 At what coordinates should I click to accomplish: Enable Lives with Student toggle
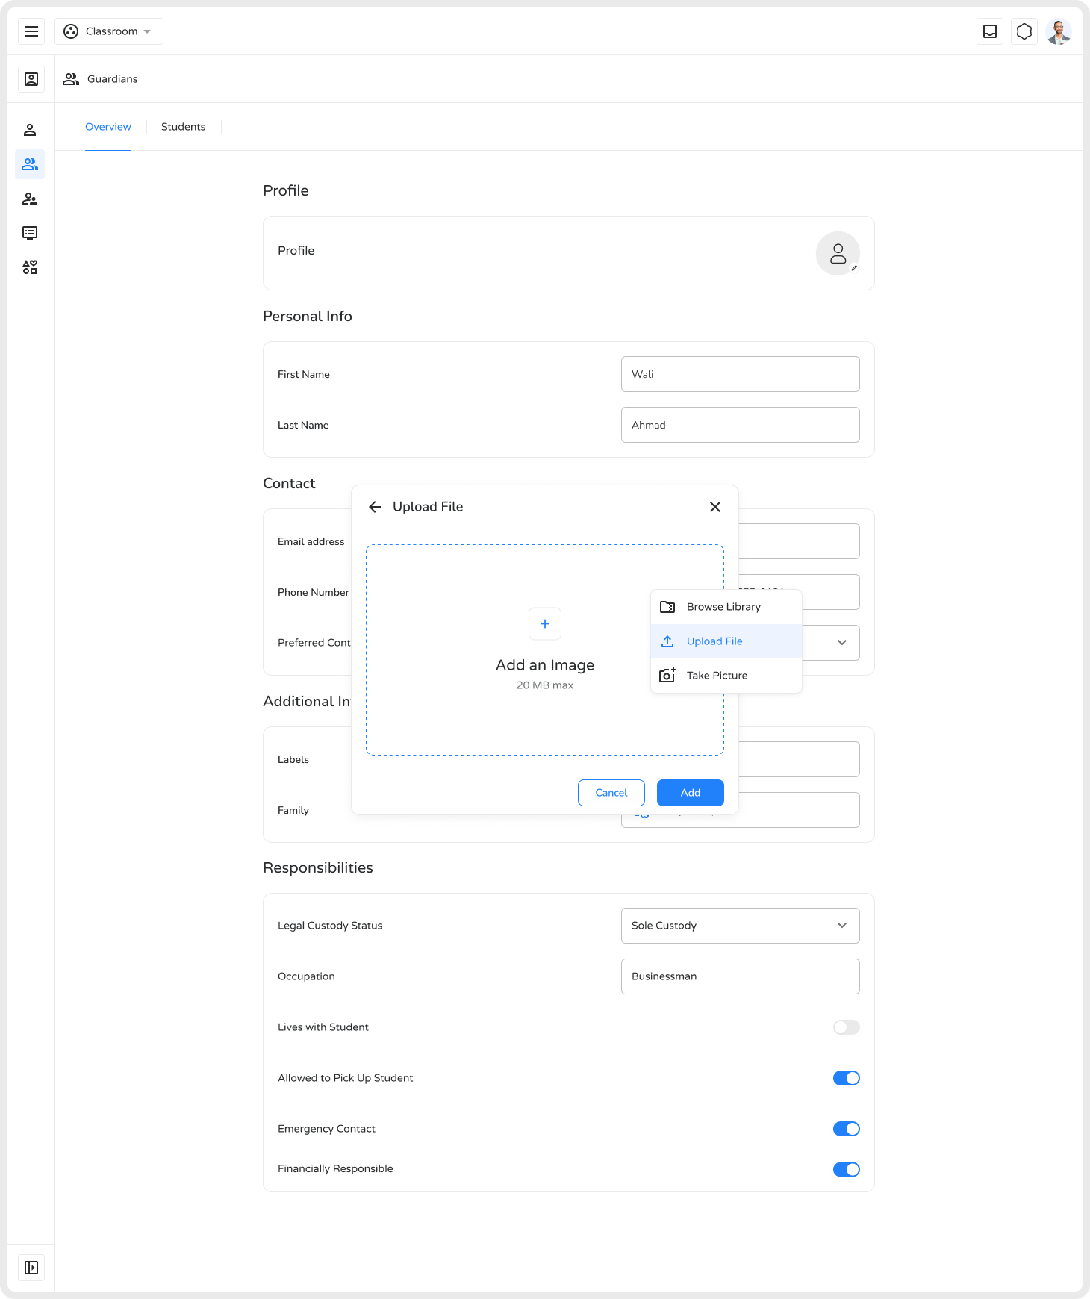click(x=846, y=1027)
